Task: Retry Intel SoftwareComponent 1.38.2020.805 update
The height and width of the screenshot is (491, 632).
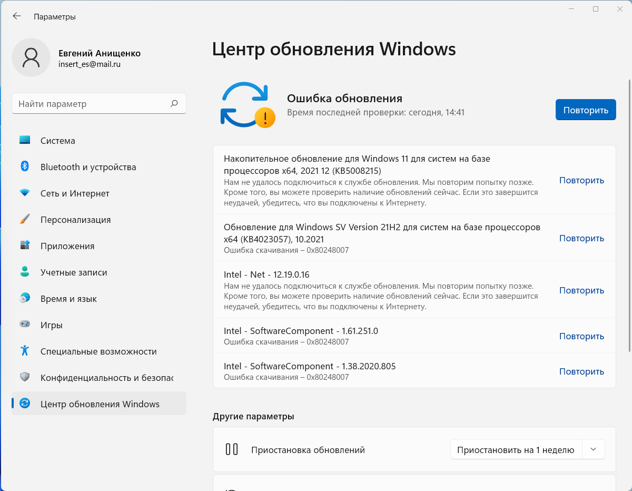Action: (x=581, y=371)
